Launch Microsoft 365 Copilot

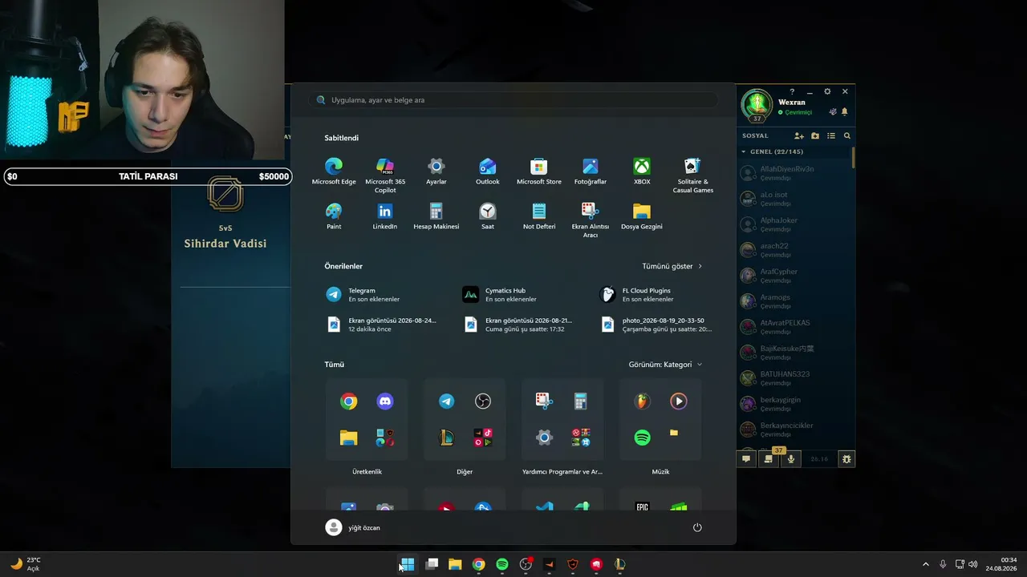coord(385,176)
